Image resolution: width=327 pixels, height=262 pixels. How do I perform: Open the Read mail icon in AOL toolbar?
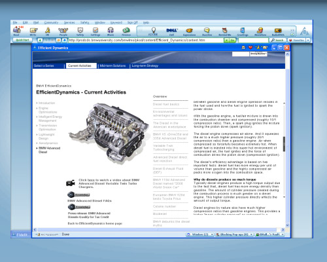coord(17,31)
